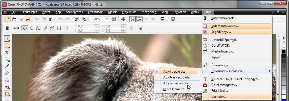Click the Print icon in toolbar
The image size is (289, 101).
point(28,19)
